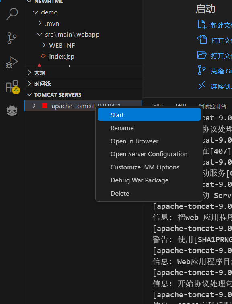Expand the 大纲 outline section

pos(29,73)
